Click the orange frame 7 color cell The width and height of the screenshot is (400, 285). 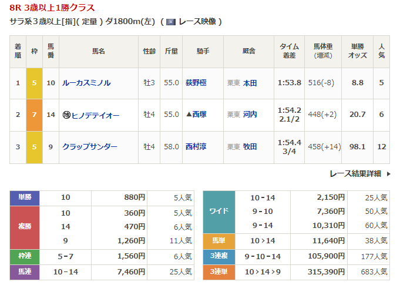point(34,115)
